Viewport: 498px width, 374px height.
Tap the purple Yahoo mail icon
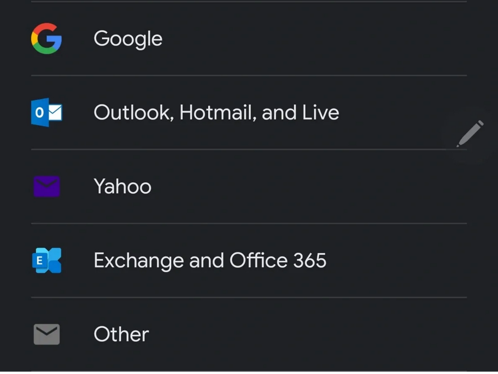pyautogui.click(x=47, y=186)
